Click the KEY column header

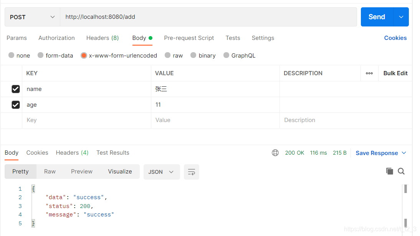32,73
